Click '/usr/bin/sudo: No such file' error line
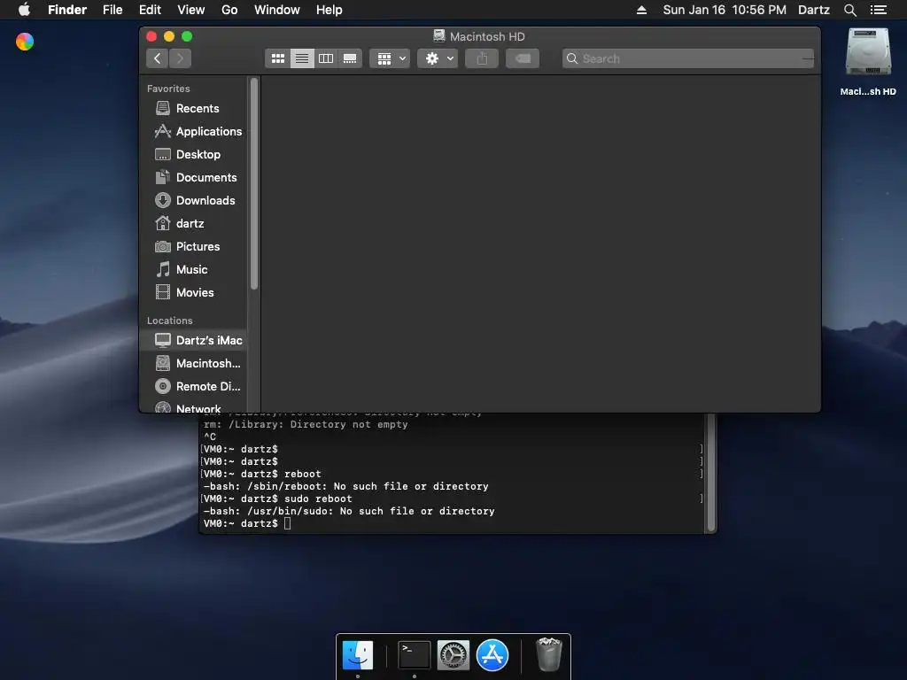This screenshot has width=907, height=680. pyautogui.click(x=349, y=511)
